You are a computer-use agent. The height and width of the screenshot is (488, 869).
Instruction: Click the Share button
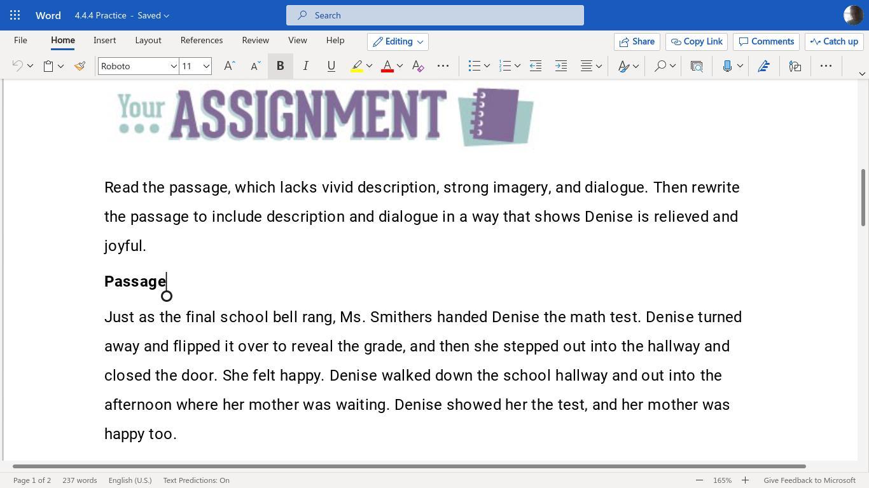click(x=637, y=41)
